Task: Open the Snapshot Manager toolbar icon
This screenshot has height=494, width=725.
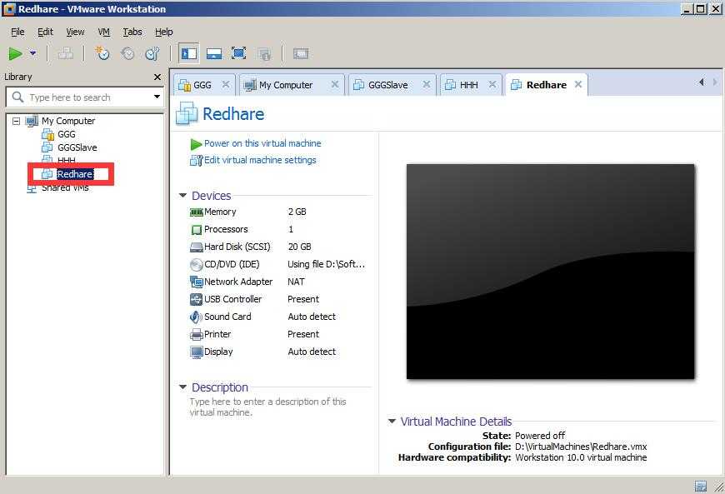Action: tap(152, 54)
